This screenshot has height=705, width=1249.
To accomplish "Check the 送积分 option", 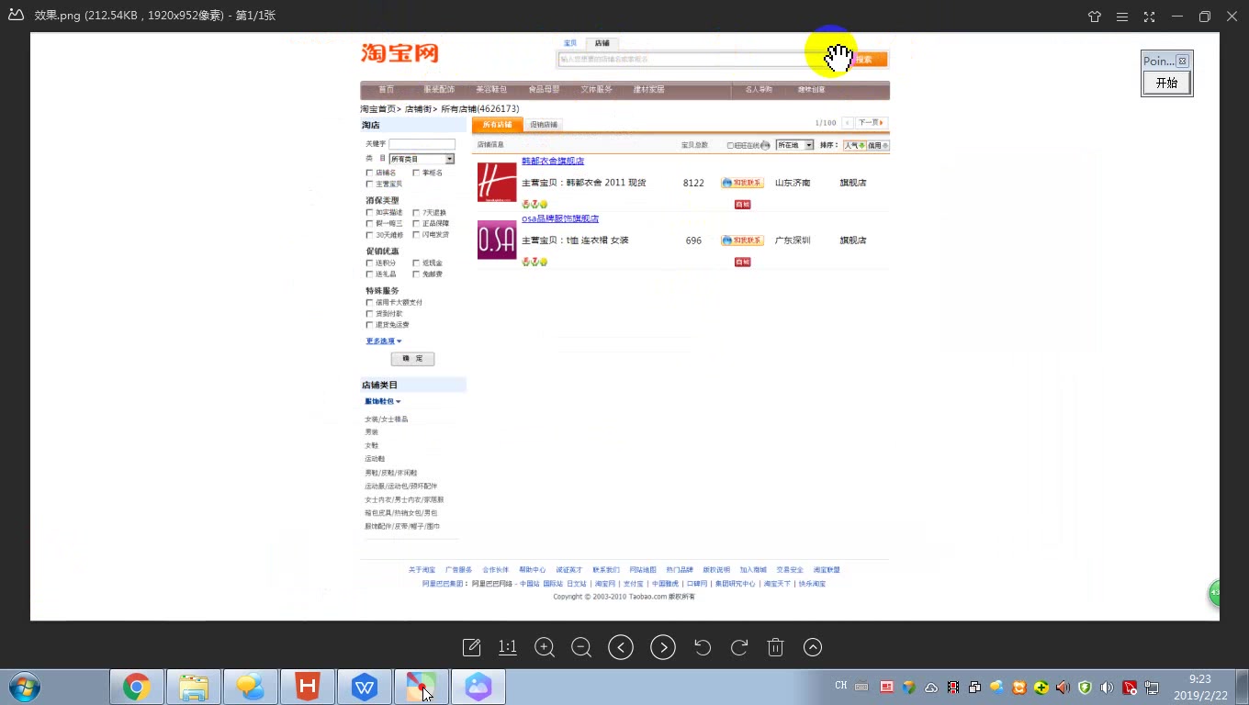I will pyautogui.click(x=369, y=263).
